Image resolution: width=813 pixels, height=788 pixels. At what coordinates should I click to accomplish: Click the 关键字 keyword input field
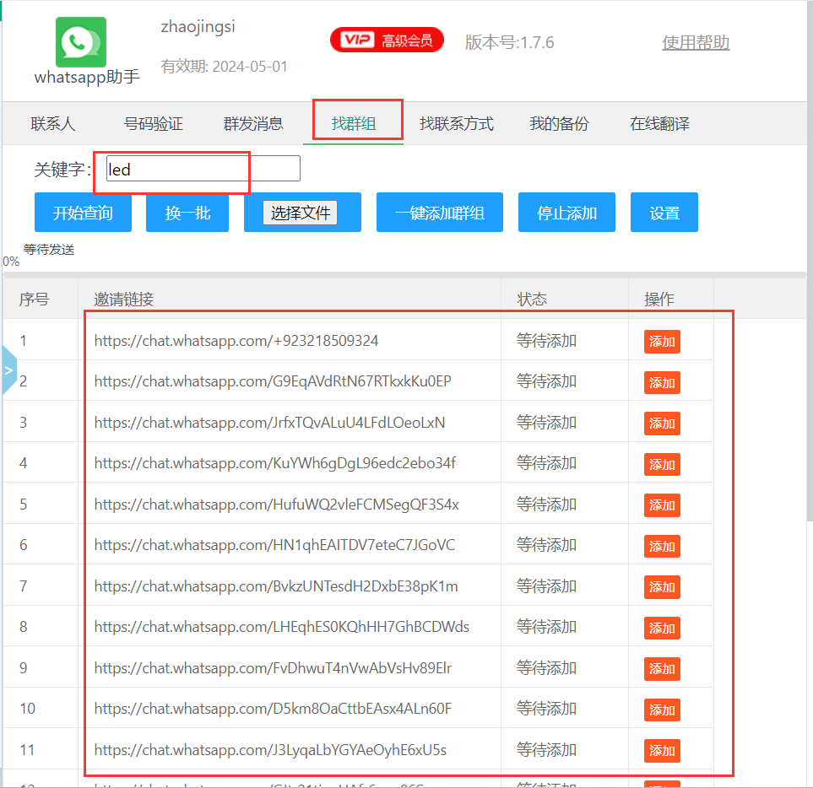point(203,170)
